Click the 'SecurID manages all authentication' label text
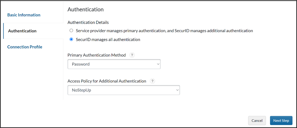The width and height of the screenshot is (297, 128). [108, 39]
